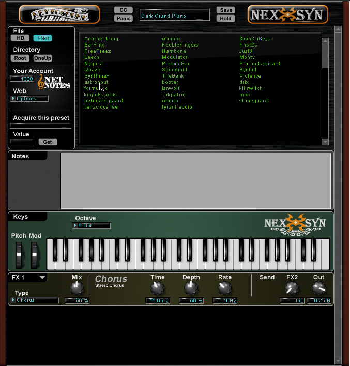
Task: Click main window scroll down arrow
Action: 338,361
